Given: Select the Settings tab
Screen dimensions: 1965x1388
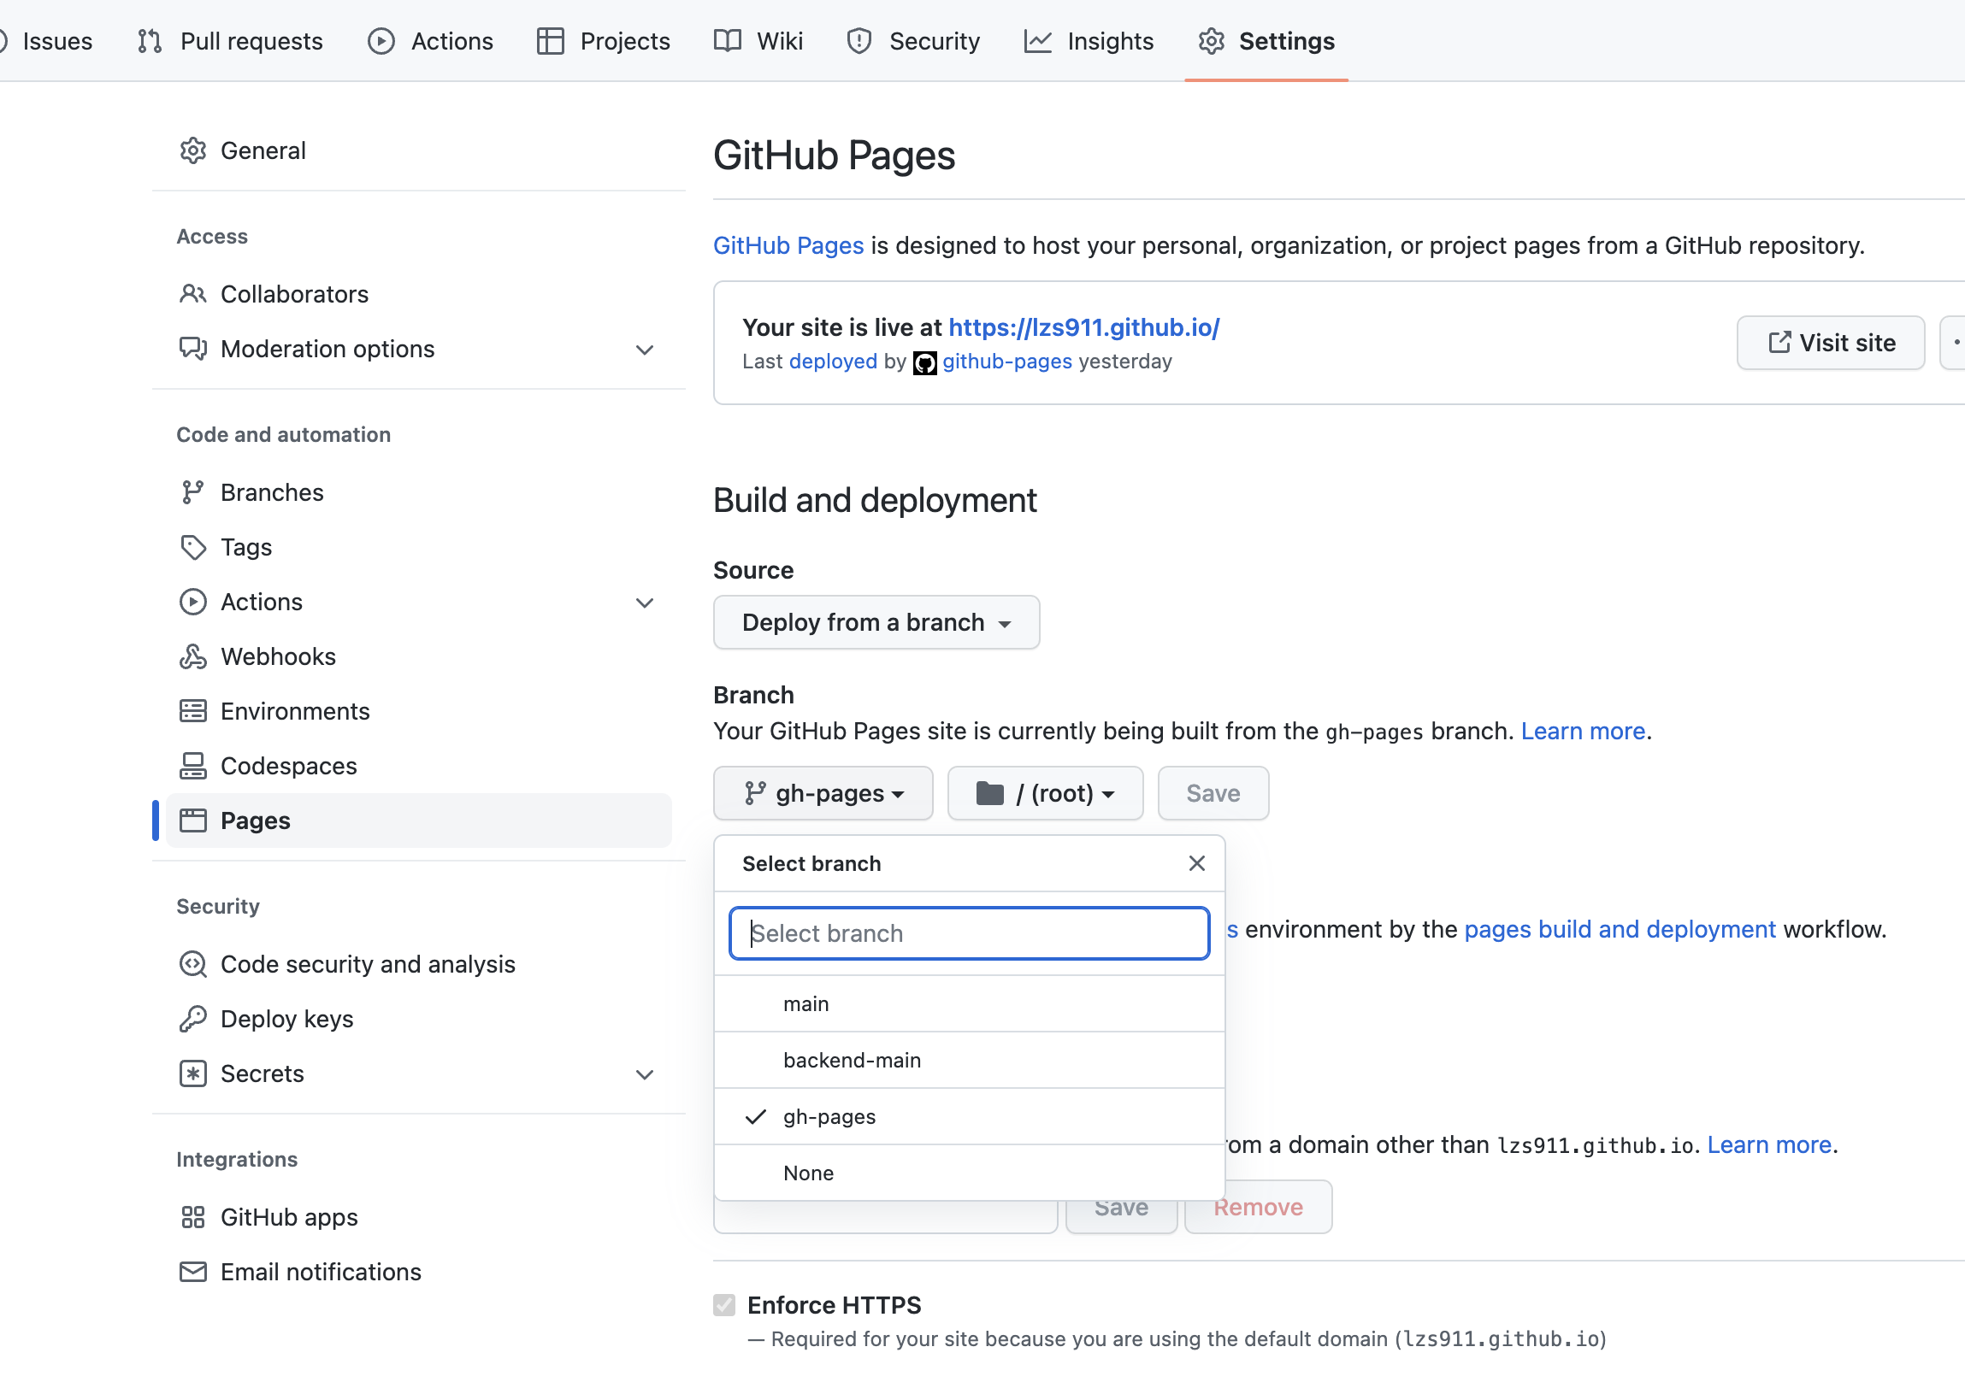Looking at the screenshot, I should [1266, 41].
